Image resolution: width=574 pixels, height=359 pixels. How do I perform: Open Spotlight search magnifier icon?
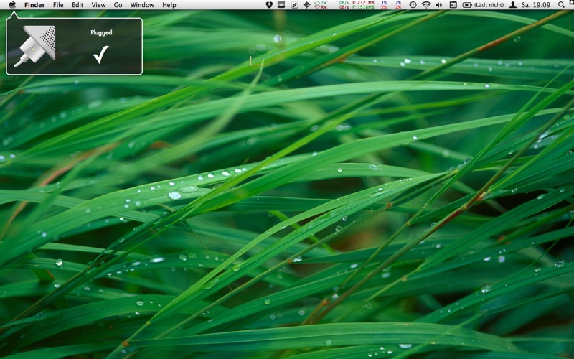click(561, 5)
